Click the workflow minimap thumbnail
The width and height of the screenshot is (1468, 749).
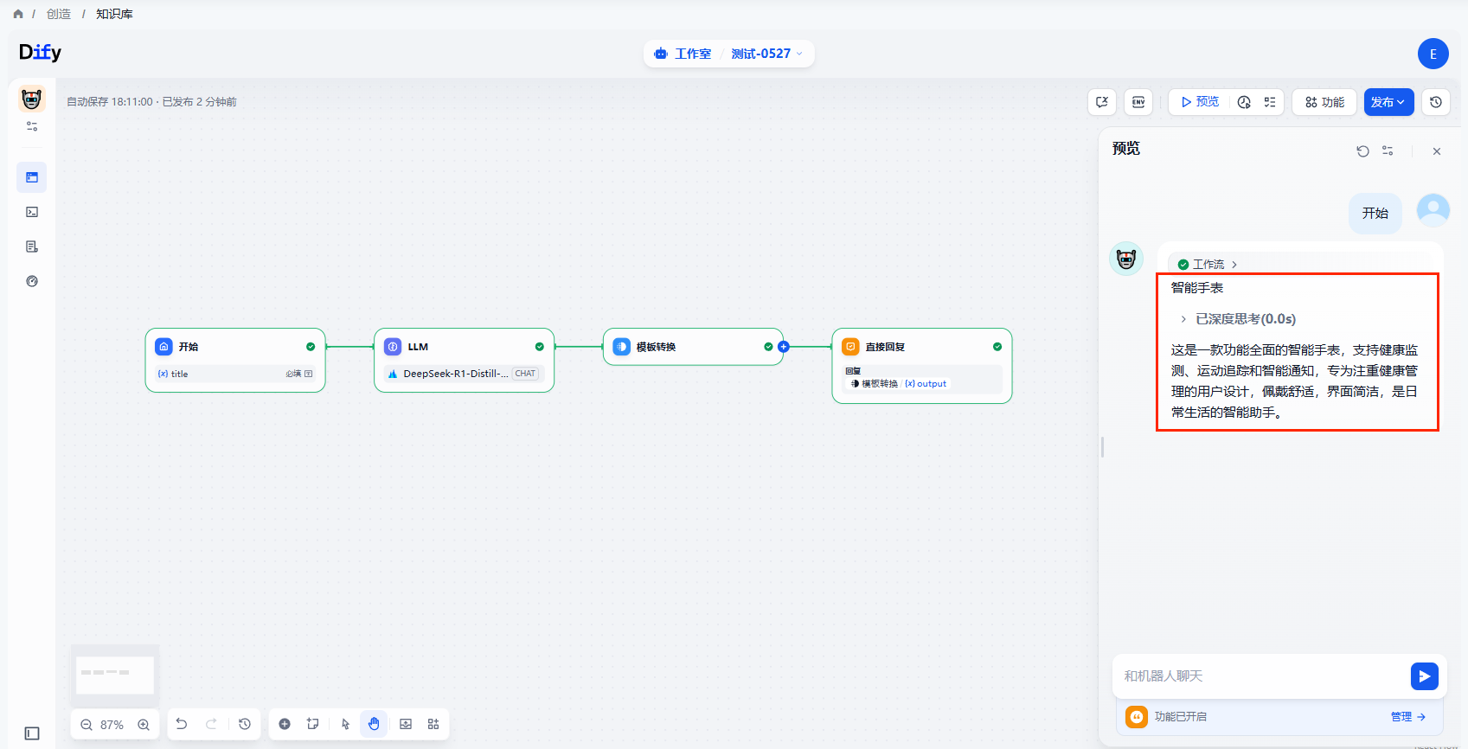coord(114,675)
